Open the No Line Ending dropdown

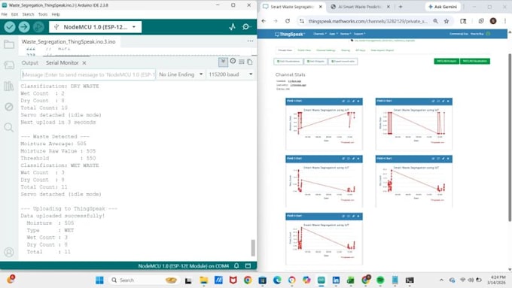coord(181,74)
